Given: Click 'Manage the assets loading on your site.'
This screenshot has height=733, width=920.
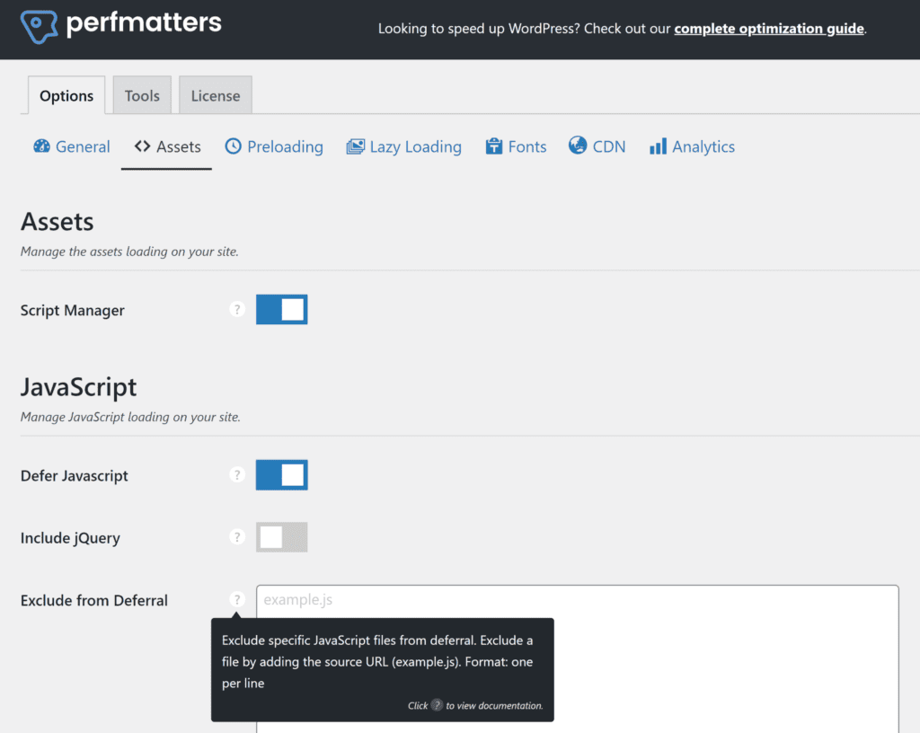Looking at the screenshot, I should (x=129, y=252).
